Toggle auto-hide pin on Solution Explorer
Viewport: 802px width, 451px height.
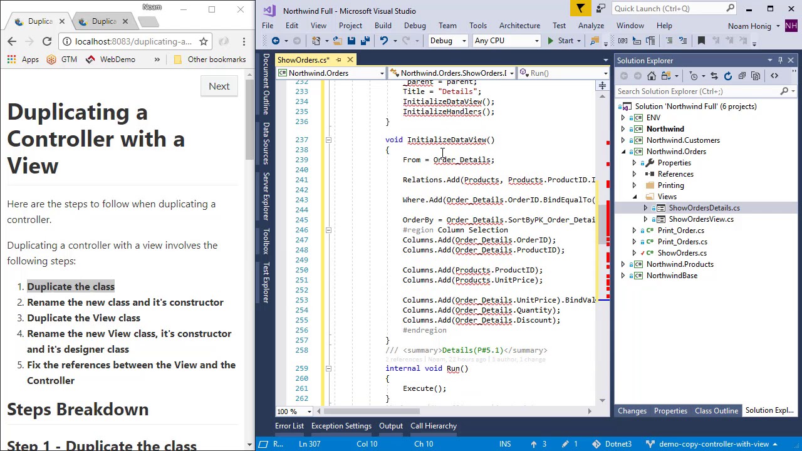click(x=780, y=61)
